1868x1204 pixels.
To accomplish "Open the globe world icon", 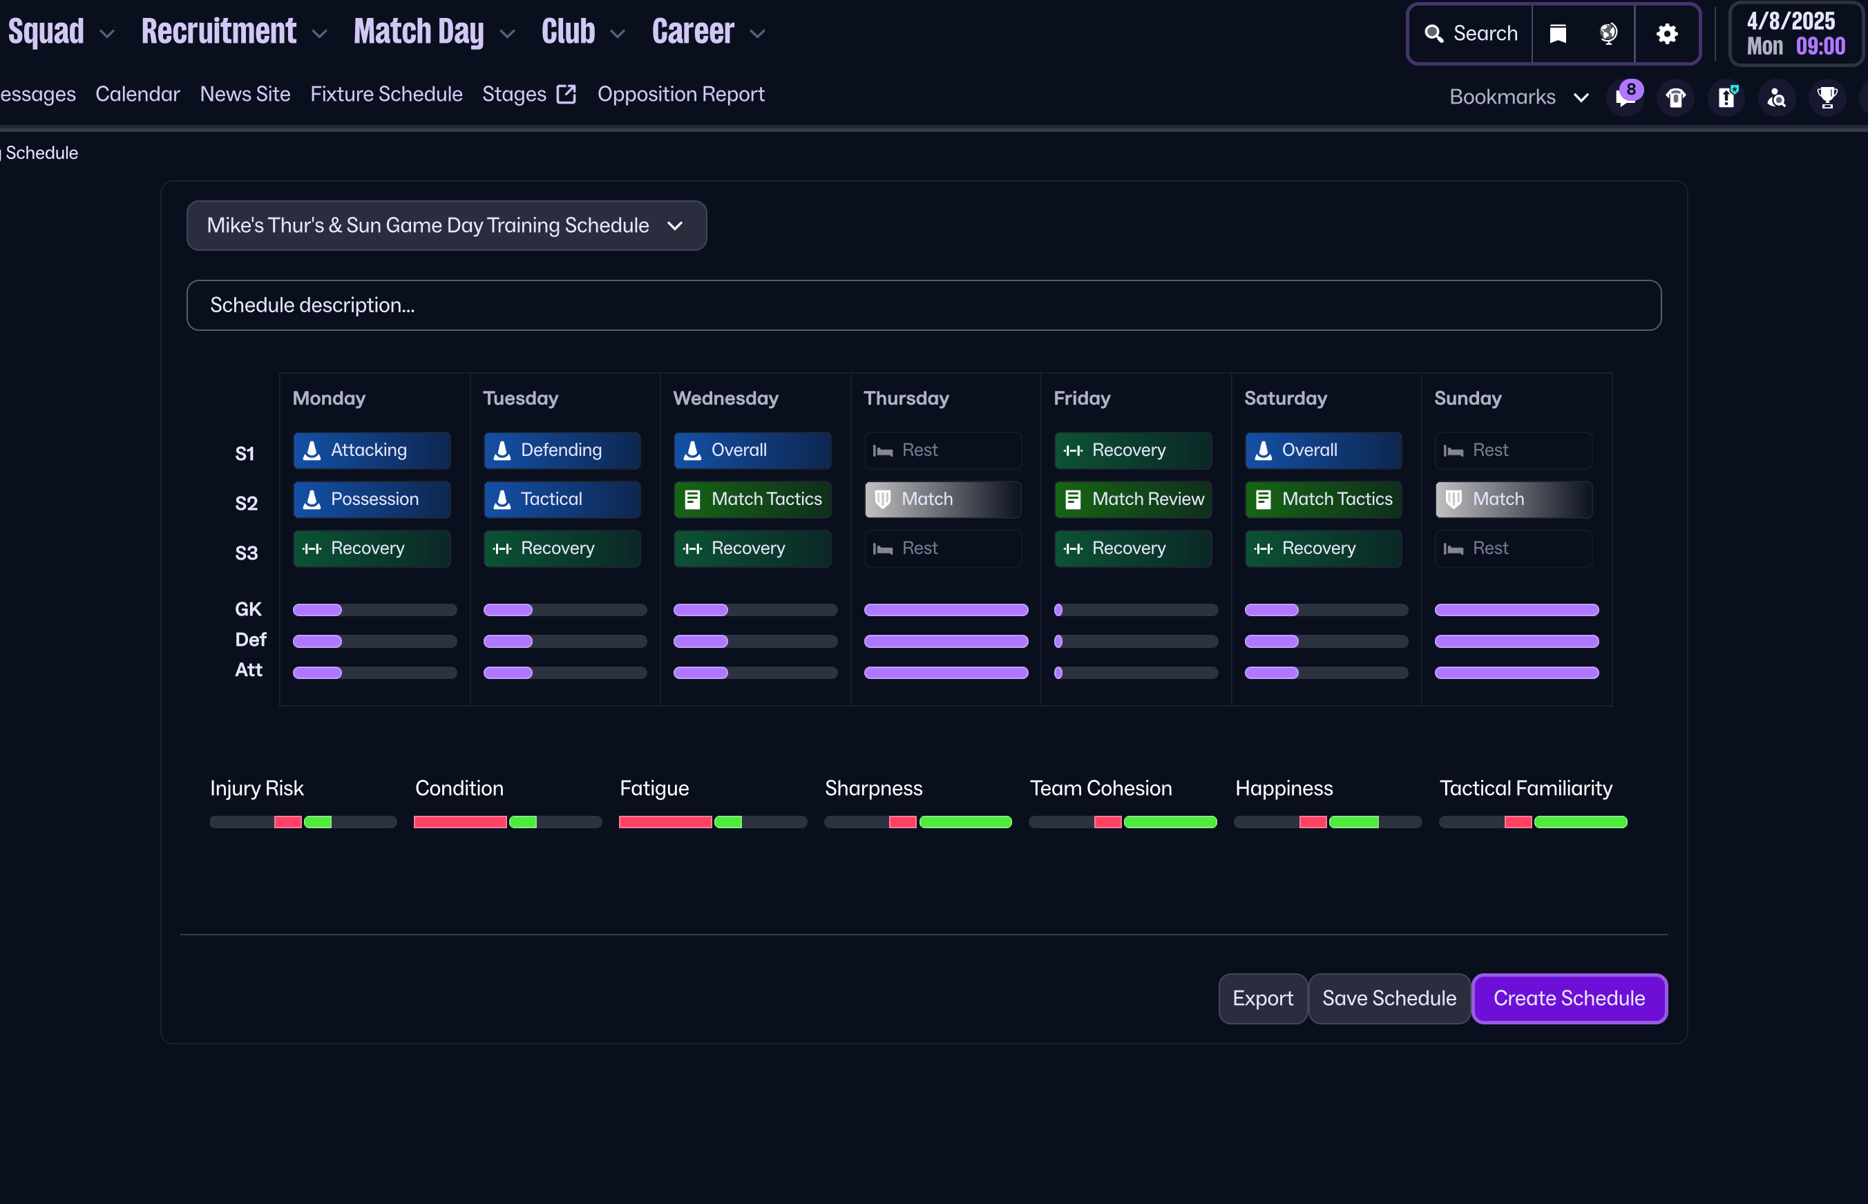I will 1608,34.
